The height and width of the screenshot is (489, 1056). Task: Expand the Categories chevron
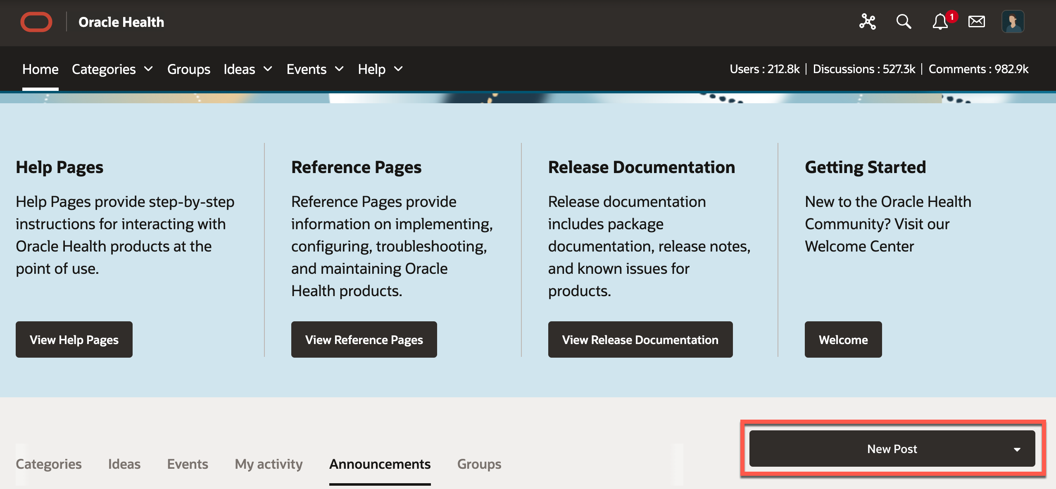tap(148, 69)
